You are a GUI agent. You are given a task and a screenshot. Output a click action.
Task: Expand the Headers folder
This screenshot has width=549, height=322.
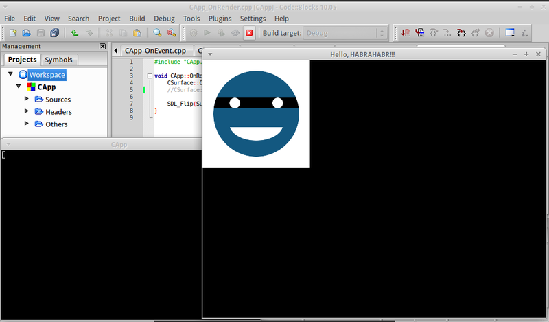coord(27,111)
